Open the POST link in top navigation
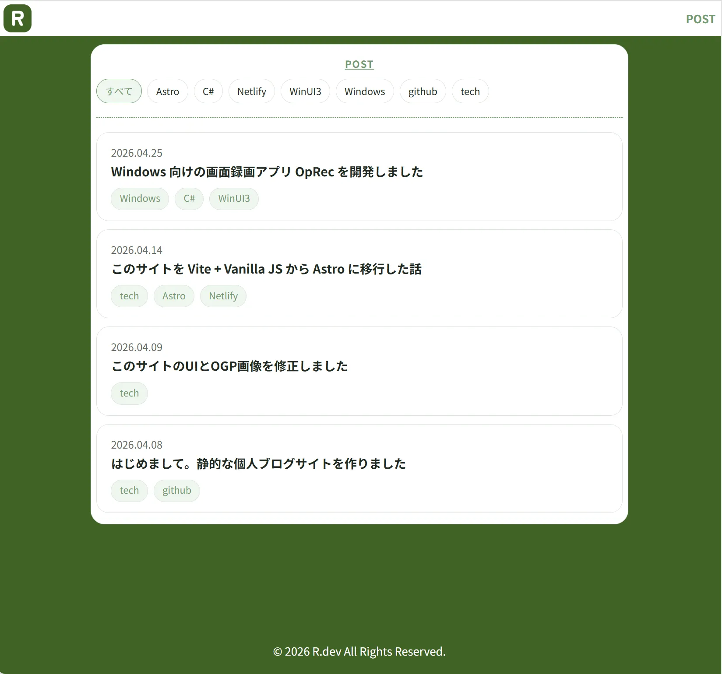This screenshot has width=722, height=674. coord(700,19)
